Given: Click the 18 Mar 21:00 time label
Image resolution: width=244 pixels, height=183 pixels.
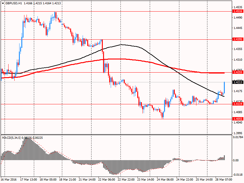Looking at the screenshot, I should point(68,180).
